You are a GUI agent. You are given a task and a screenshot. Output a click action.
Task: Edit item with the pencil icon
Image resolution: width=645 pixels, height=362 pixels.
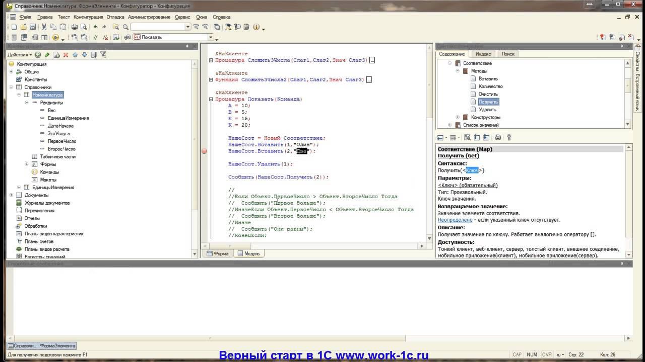click(47, 55)
